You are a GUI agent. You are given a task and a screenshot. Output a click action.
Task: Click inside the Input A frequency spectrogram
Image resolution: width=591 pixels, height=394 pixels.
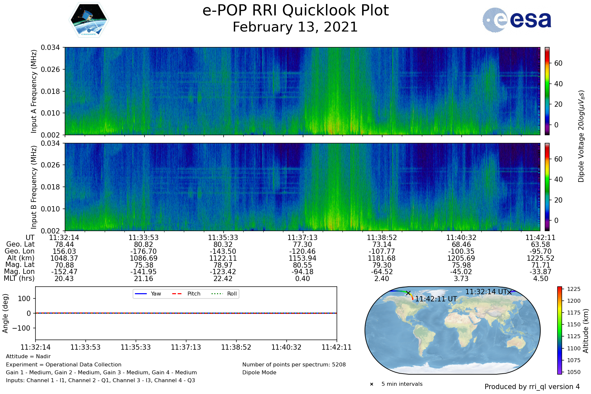click(x=302, y=91)
